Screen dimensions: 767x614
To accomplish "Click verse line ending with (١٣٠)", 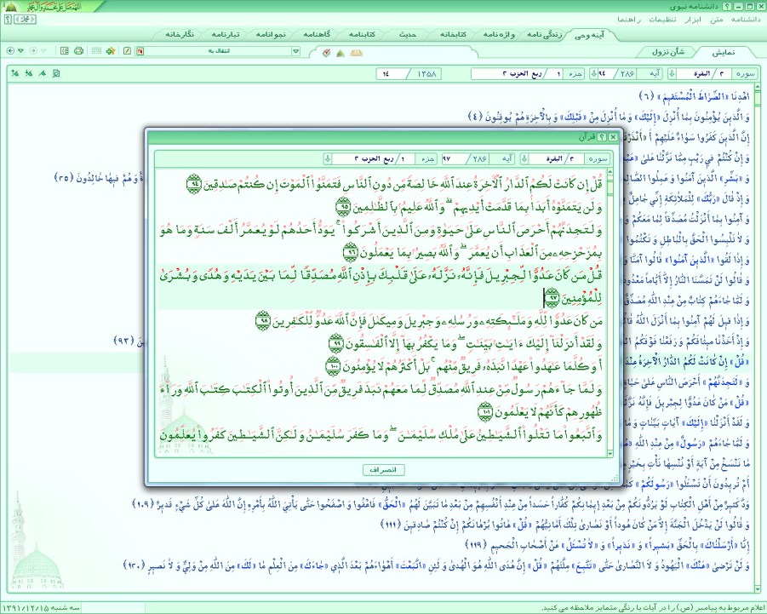I will [x=437, y=566].
